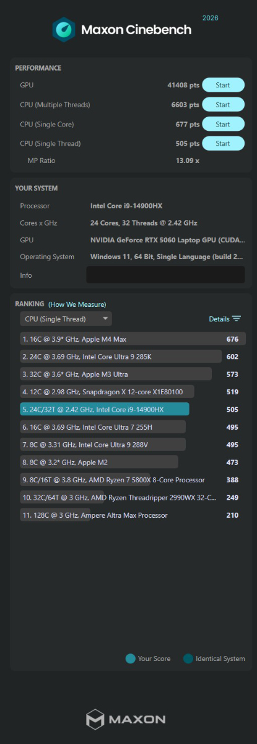Click the Cinebench hexagon logo icon
Viewport: 257px width, 744px height.
point(64,30)
